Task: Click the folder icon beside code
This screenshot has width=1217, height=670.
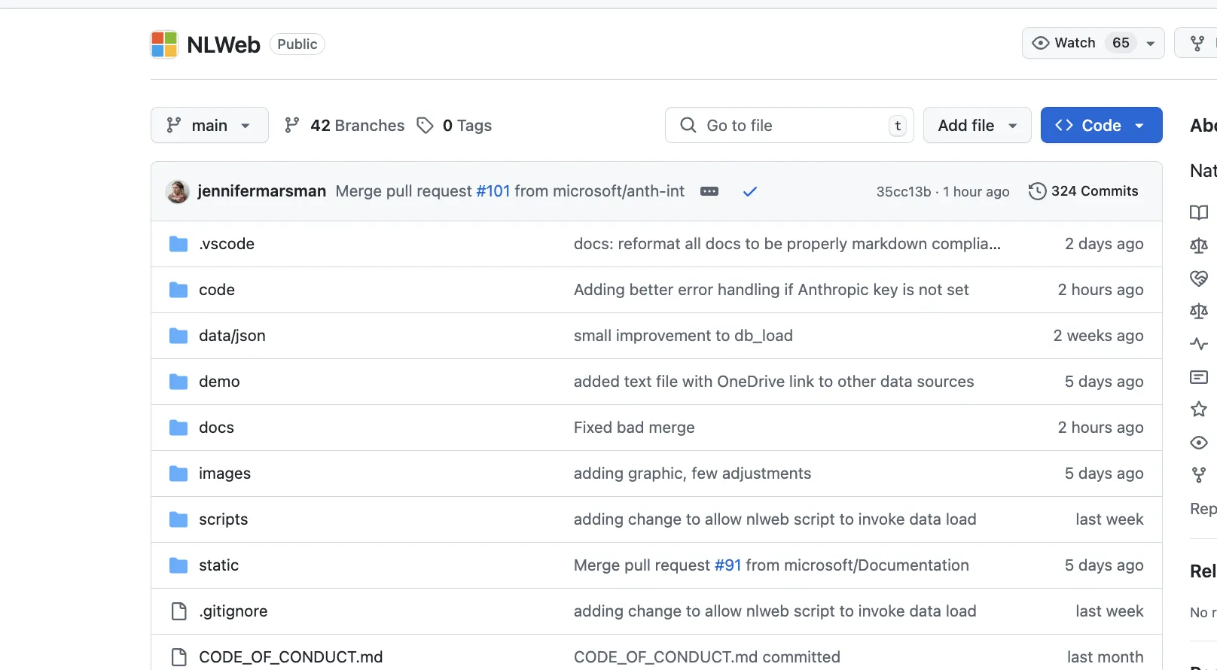Action: (x=178, y=290)
